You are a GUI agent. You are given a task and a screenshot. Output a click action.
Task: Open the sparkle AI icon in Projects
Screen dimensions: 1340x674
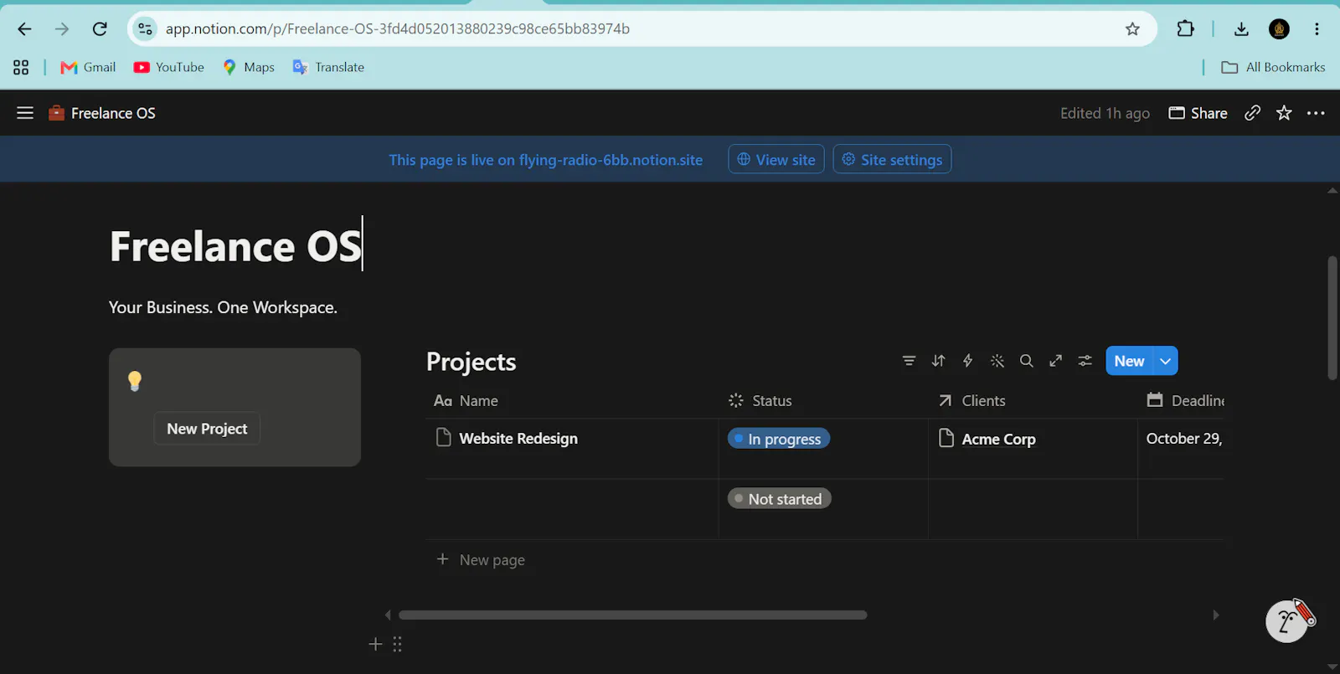point(997,361)
